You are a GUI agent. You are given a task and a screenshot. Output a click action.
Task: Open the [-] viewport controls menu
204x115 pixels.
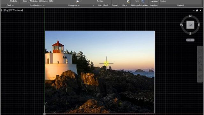pos(2,10)
